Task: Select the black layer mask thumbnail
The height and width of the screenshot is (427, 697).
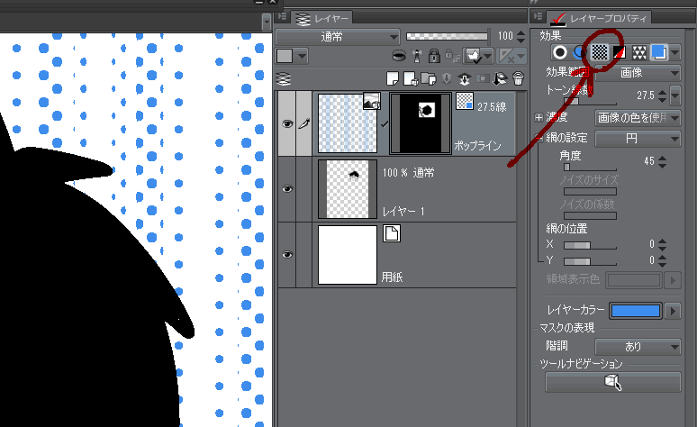Action: (419, 123)
